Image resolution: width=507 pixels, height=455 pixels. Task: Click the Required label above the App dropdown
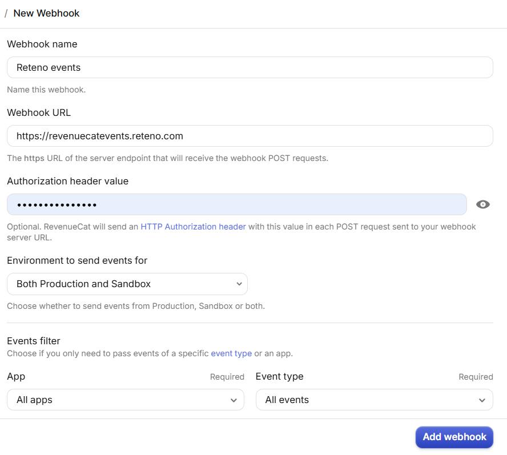227,377
